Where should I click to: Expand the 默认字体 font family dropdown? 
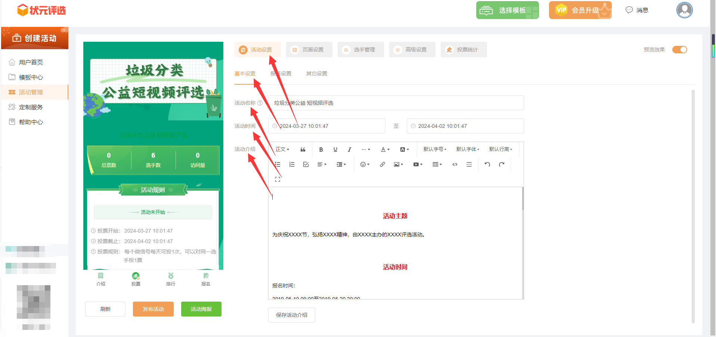(x=468, y=149)
